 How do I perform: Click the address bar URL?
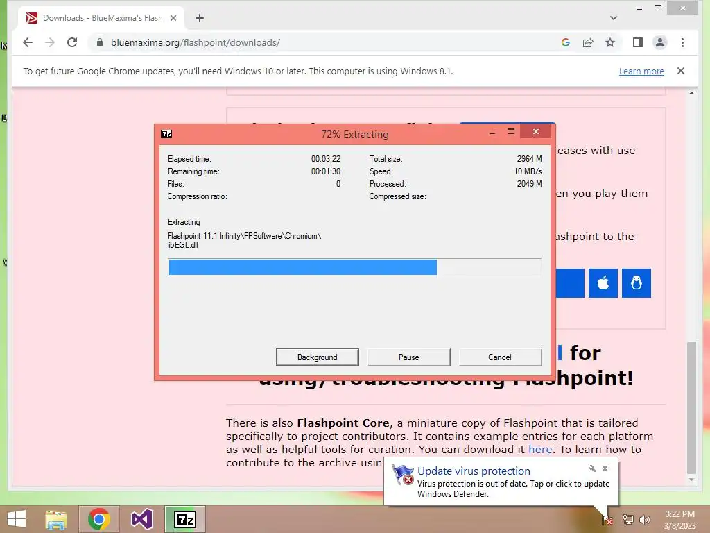click(x=195, y=42)
